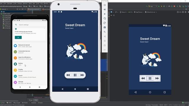Open Battery settings on black phone

pos(30,64)
